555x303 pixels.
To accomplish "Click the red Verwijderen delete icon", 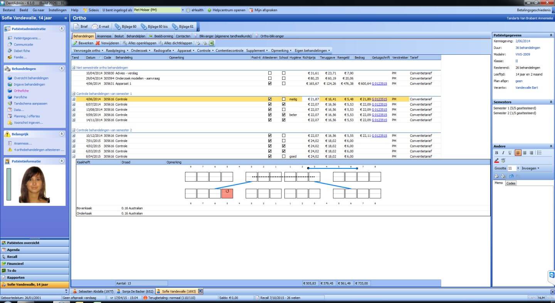I will tap(98, 43).
